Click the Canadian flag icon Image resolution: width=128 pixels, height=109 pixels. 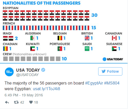(114, 38)
